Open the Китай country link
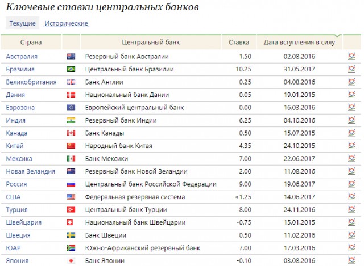The width and height of the screenshot is (364, 266). pyautogui.click(x=15, y=146)
